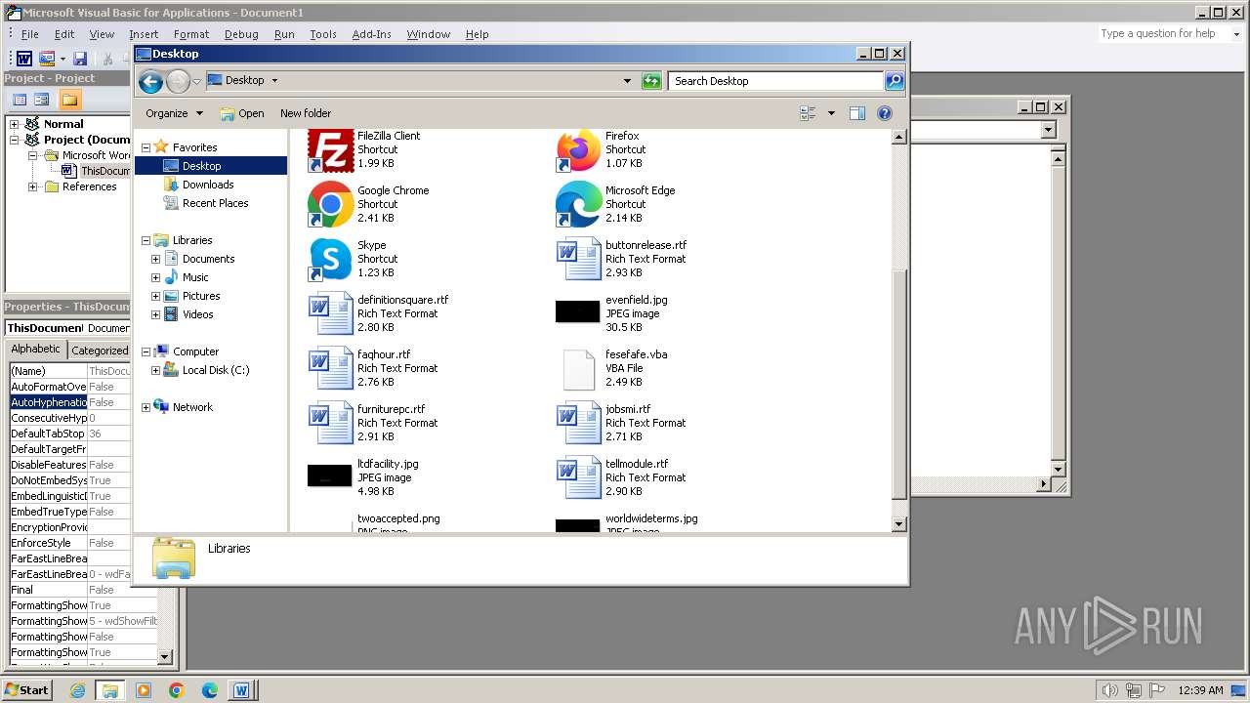Screen dimensions: 1250x703
Task: Select the Google Chrome shortcut icon
Action: (x=330, y=204)
